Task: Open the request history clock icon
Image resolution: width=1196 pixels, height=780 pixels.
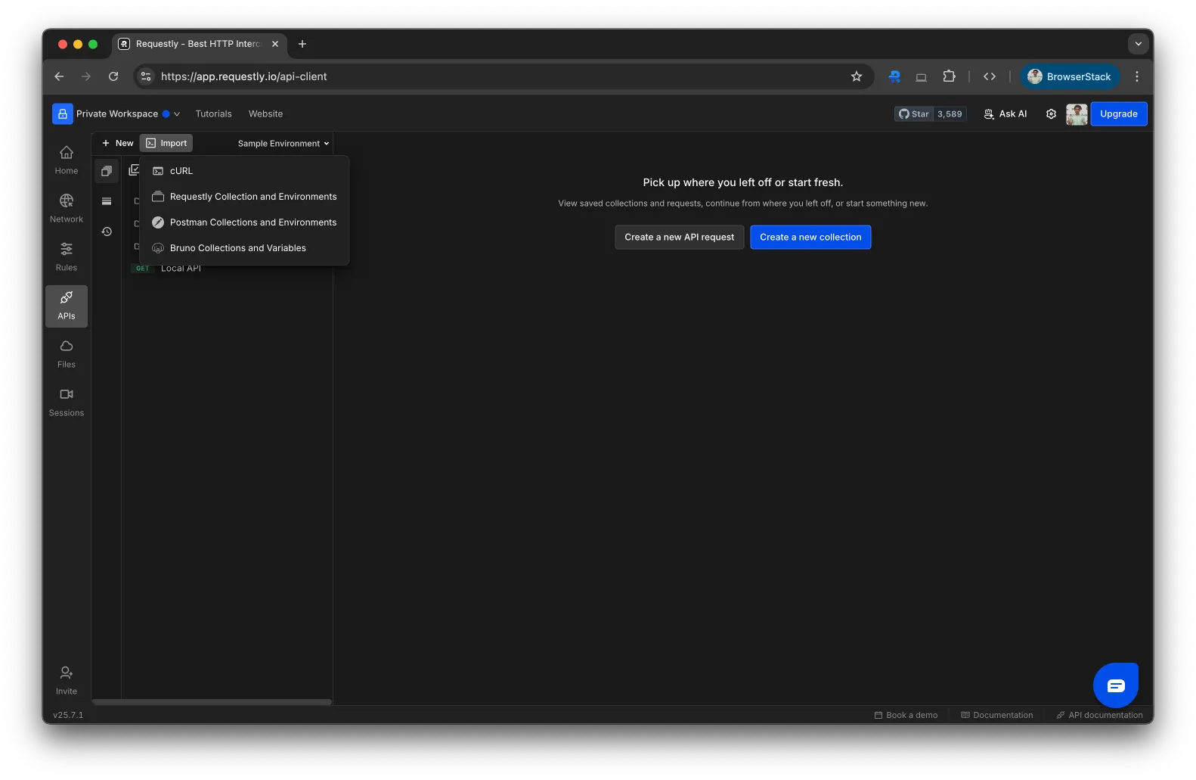Action: pyautogui.click(x=107, y=232)
